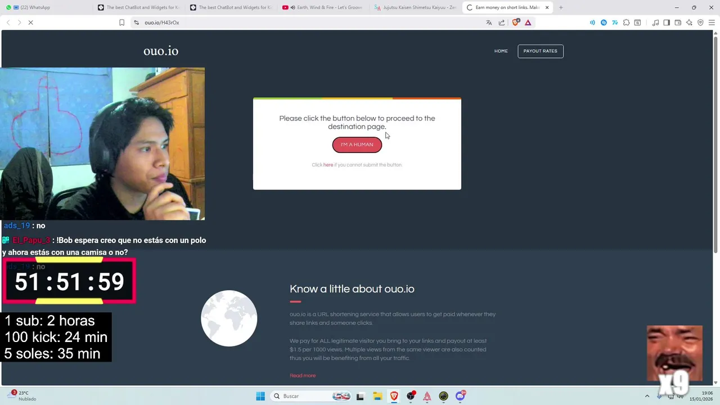This screenshot has height=405, width=720.
Task: View site settings icon in address bar
Action: [x=136, y=22]
